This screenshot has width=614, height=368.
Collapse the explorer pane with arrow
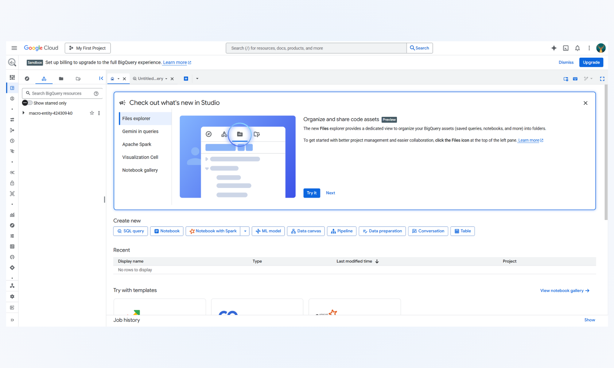(x=101, y=79)
